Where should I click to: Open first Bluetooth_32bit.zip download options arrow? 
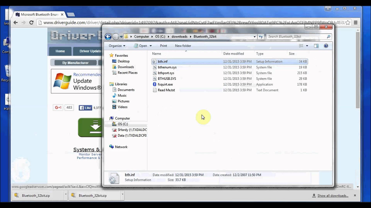pyautogui.click(x=66, y=195)
